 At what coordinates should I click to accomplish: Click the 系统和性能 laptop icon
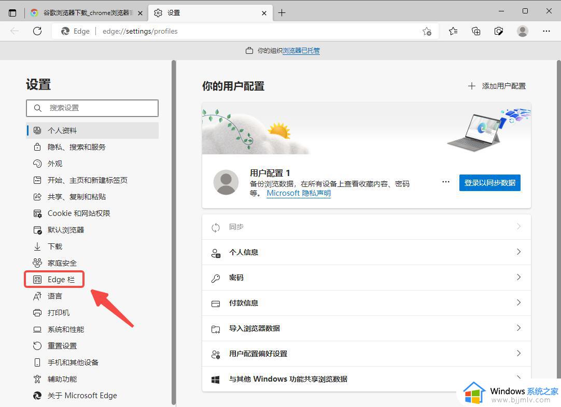click(37, 329)
